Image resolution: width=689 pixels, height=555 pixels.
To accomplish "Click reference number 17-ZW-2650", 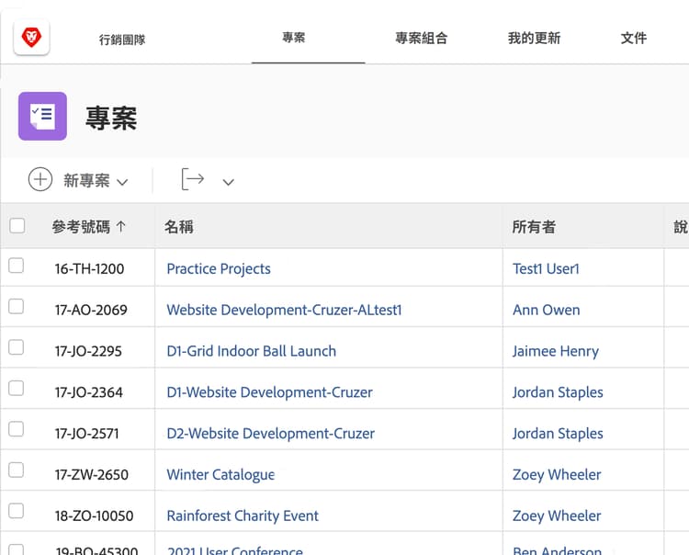I will [x=91, y=475].
